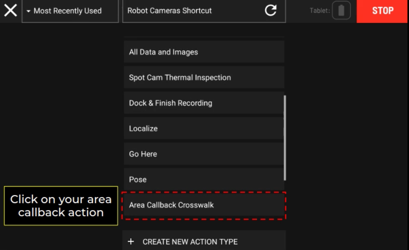Select the All Data and Images action

coord(204,52)
